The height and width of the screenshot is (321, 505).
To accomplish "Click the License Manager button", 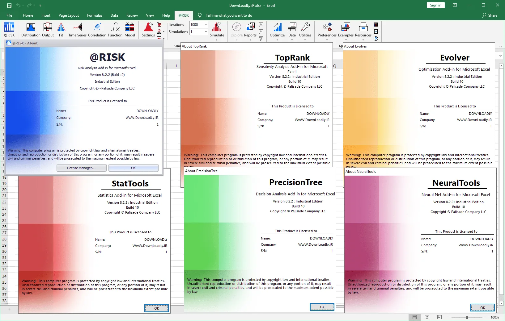I will 82,168.
